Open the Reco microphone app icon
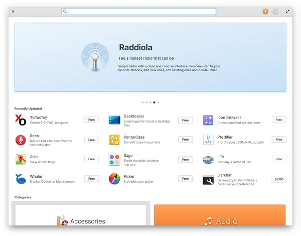The height and width of the screenshot is (236, 301). click(x=21, y=140)
